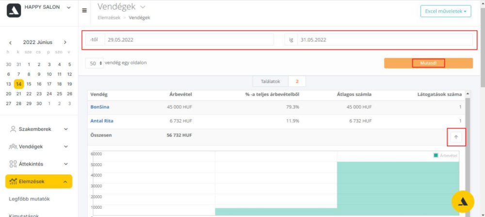Click the 56 732 HUF total value

tap(179, 135)
